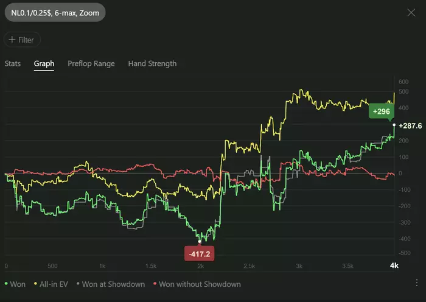Click the +287.6 end value label
Viewport: 426px width, 302px height.
[411, 125]
